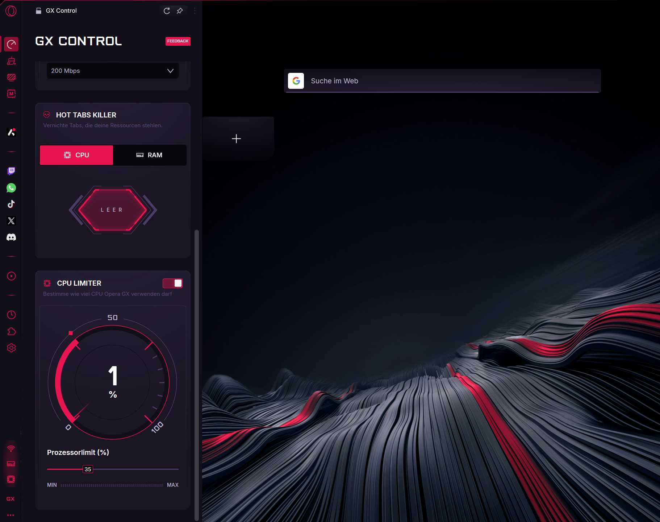Reload the GX Control panel
The image size is (660, 522).
point(166,11)
